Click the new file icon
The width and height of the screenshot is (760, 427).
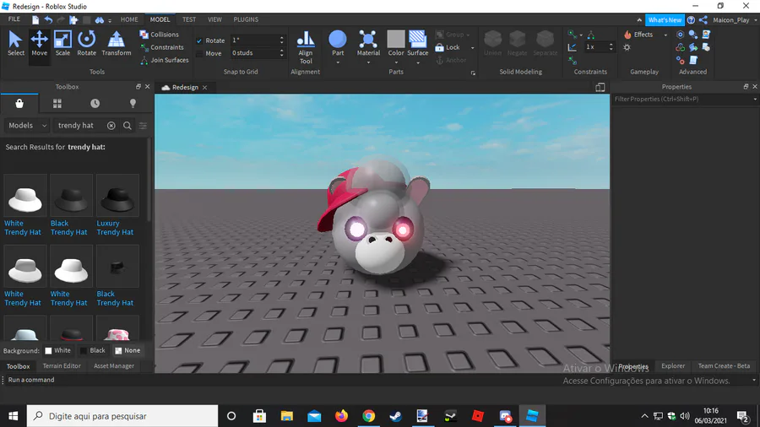[35, 20]
